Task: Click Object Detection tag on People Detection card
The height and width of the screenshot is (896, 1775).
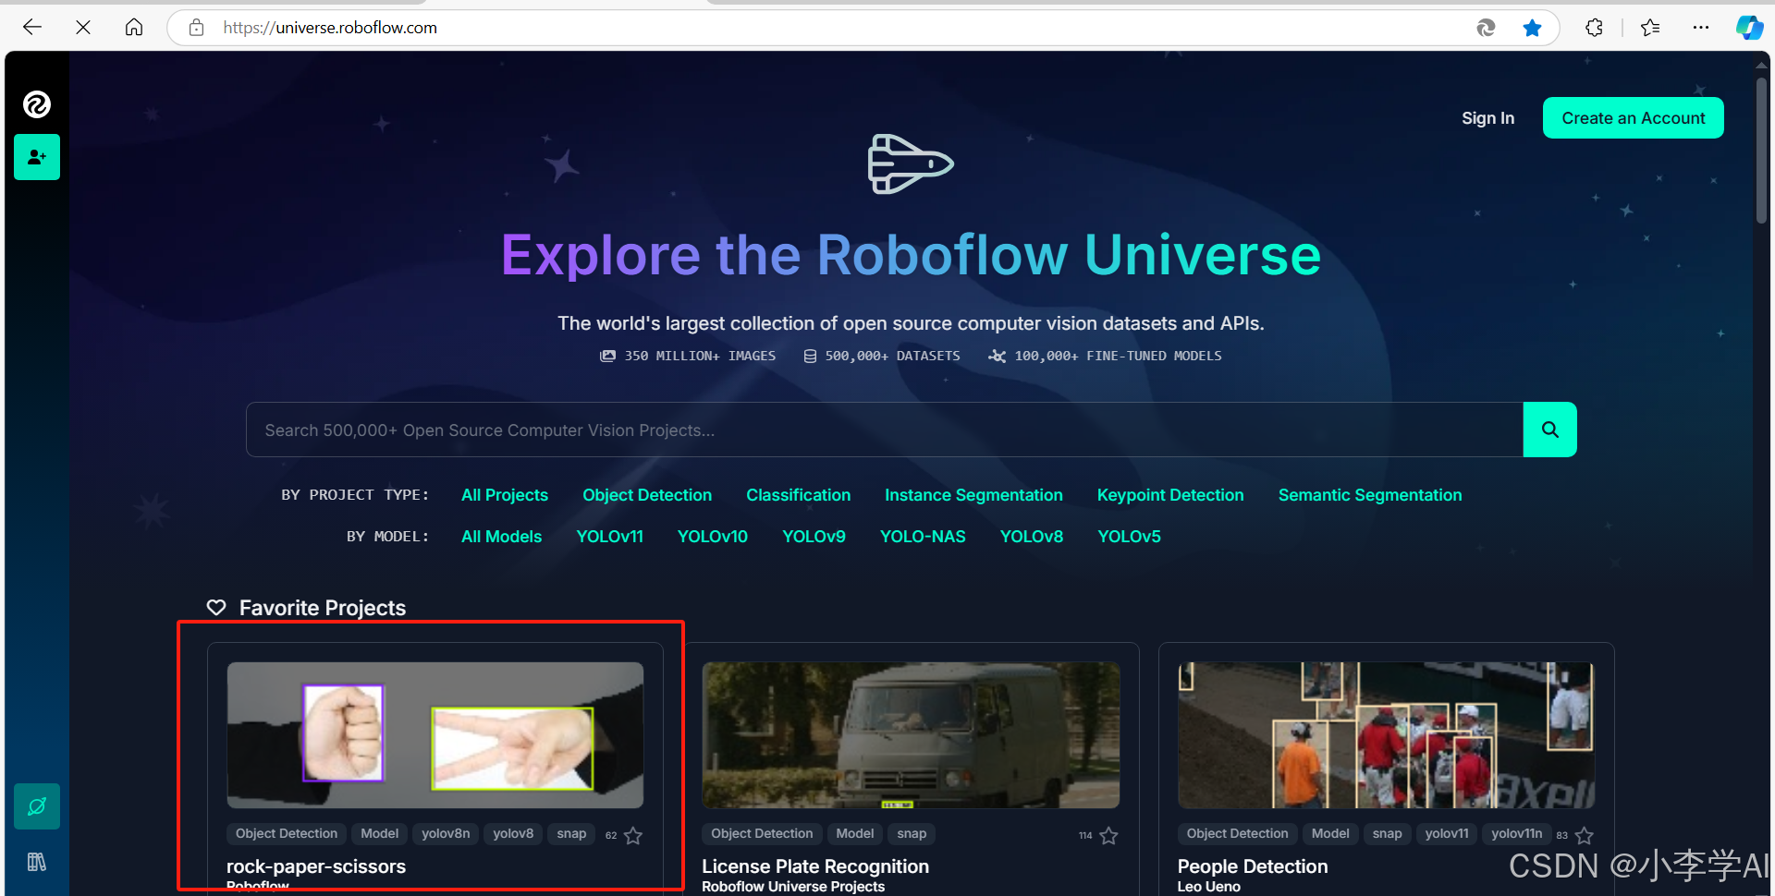Action: [1238, 833]
